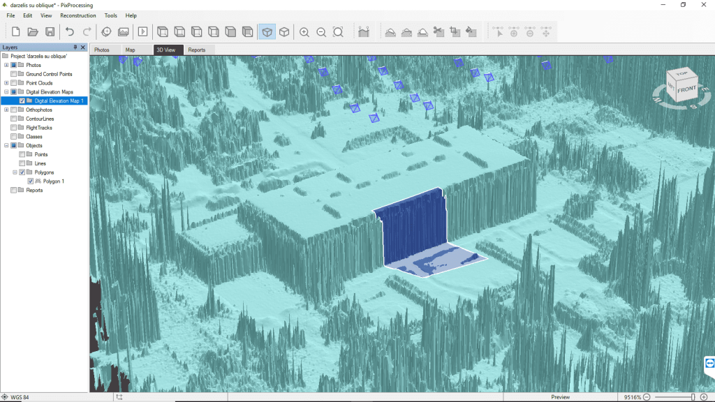Select the zoom to fit tool

[338, 31]
